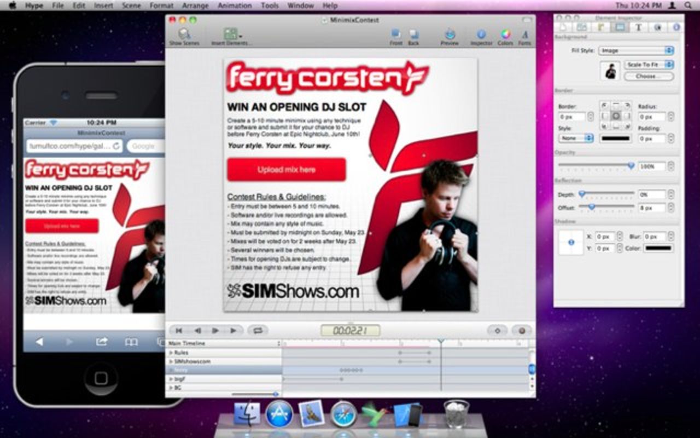
Task: Send element to Back using toolbar
Action: [x=414, y=36]
